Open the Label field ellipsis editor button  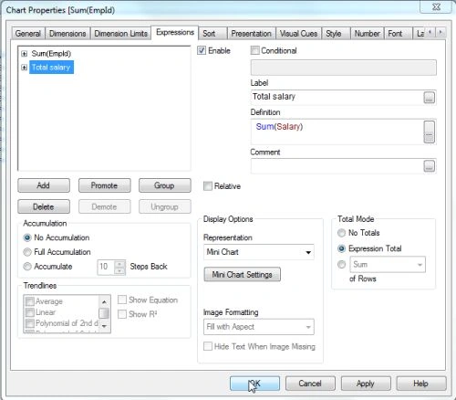[x=429, y=98]
